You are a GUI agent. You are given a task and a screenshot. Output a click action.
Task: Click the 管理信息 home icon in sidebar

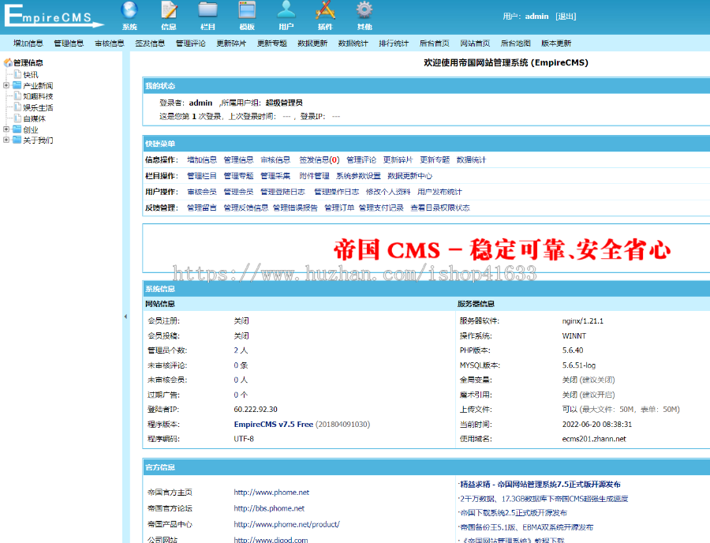click(8, 62)
